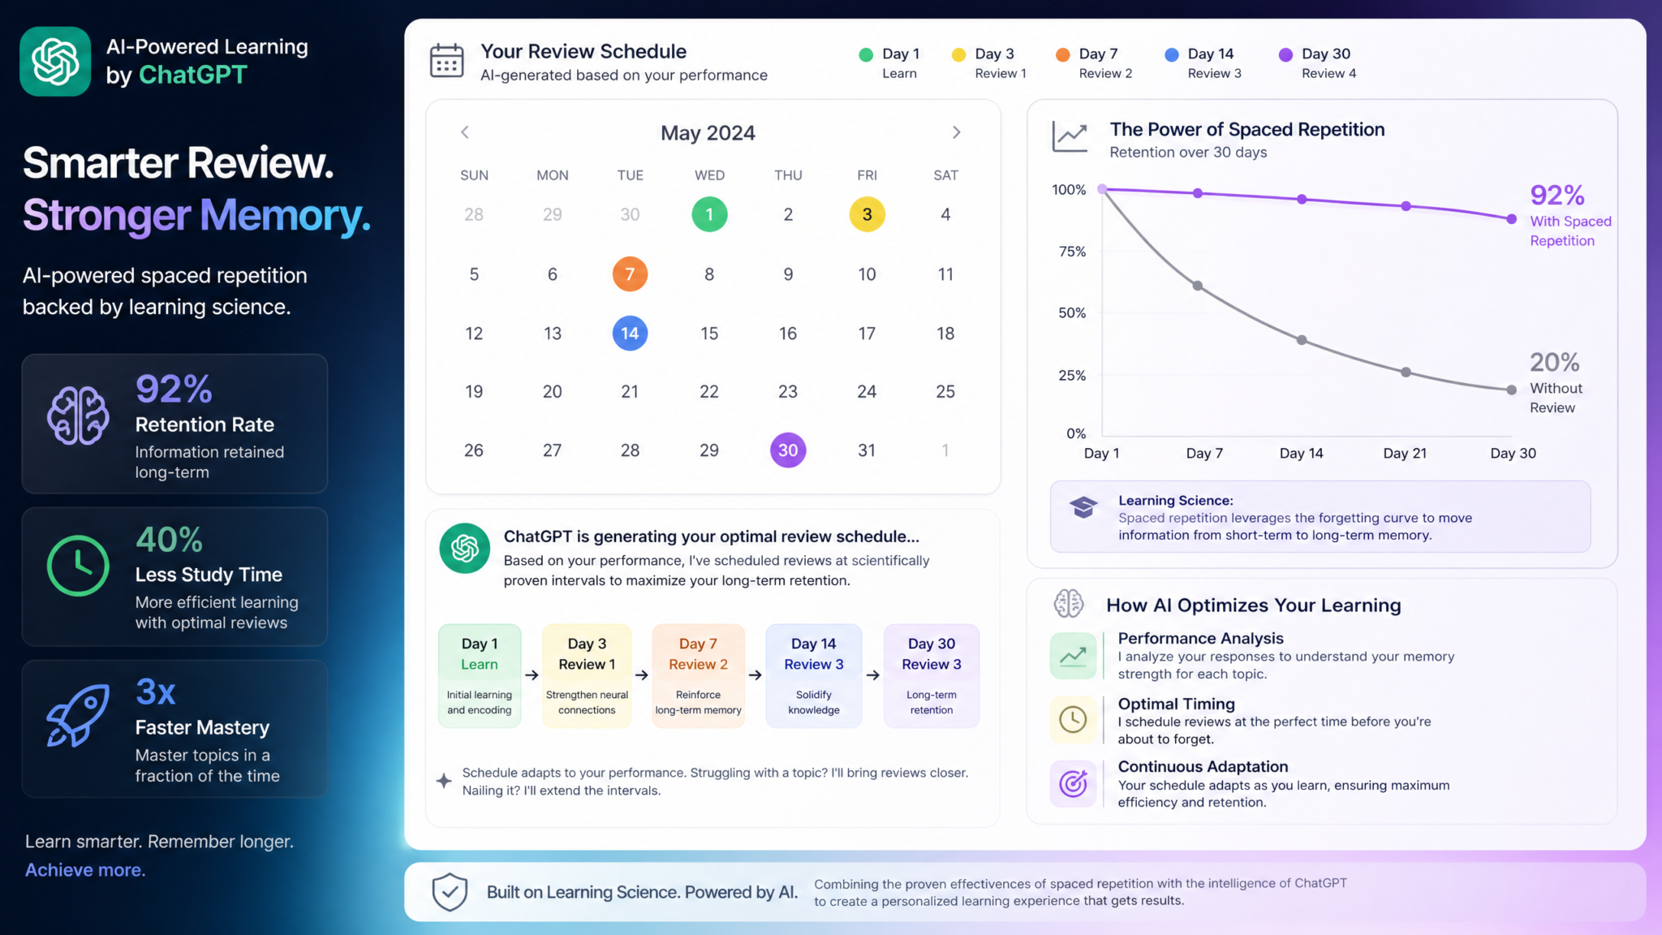Click the Day 21 axis label on chart
The height and width of the screenshot is (935, 1662).
[x=1405, y=454]
